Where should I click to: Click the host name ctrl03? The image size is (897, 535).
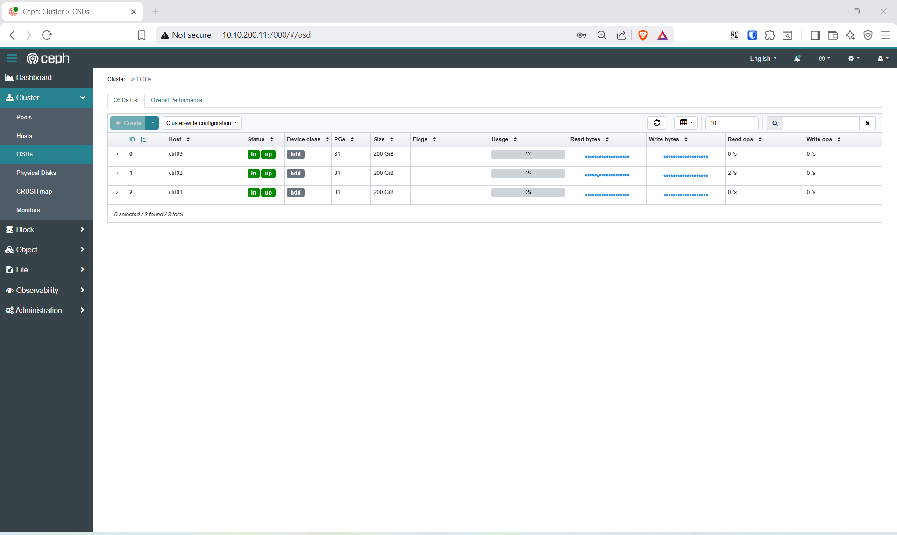pos(176,154)
